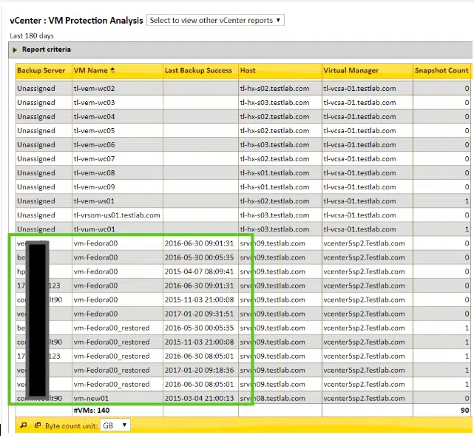Click the Snapshot Count value in tl-vem-ws01 row
This screenshot has height=438, width=474.
pyautogui.click(x=467, y=201)
